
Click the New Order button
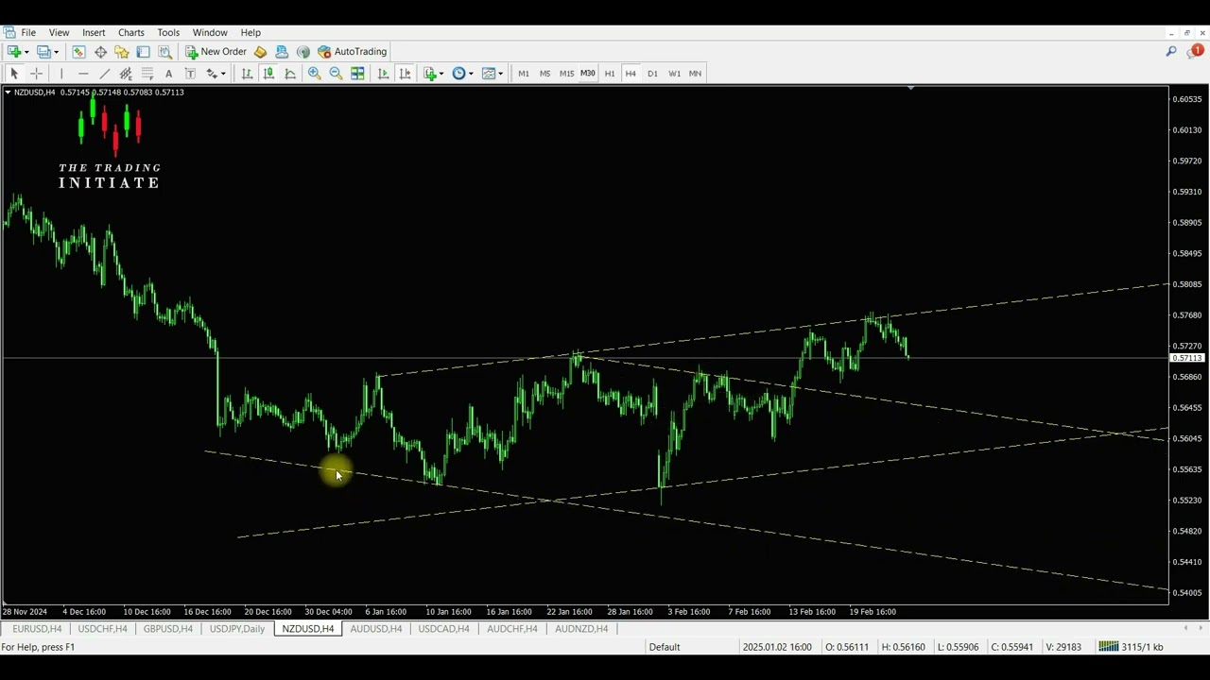tap(216, 52)
